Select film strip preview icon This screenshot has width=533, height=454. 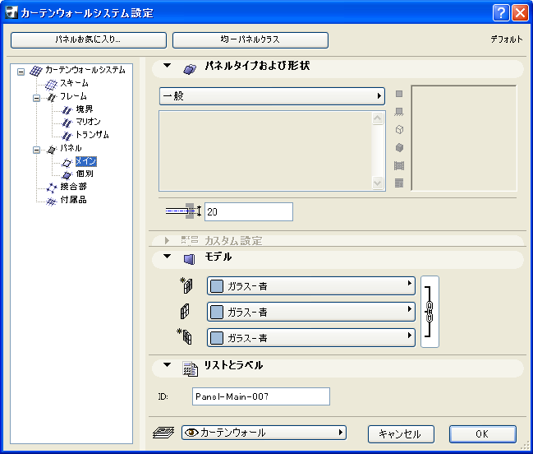[399, 166]
